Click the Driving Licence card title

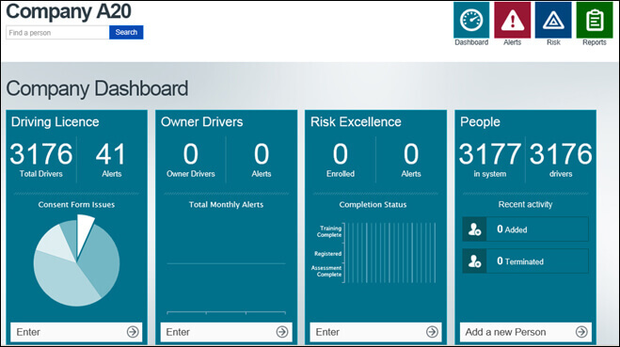55,121
